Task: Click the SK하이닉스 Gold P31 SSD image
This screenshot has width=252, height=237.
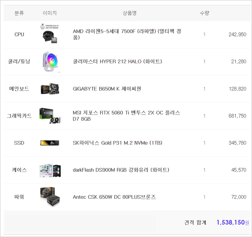Action: click(50, 143)
